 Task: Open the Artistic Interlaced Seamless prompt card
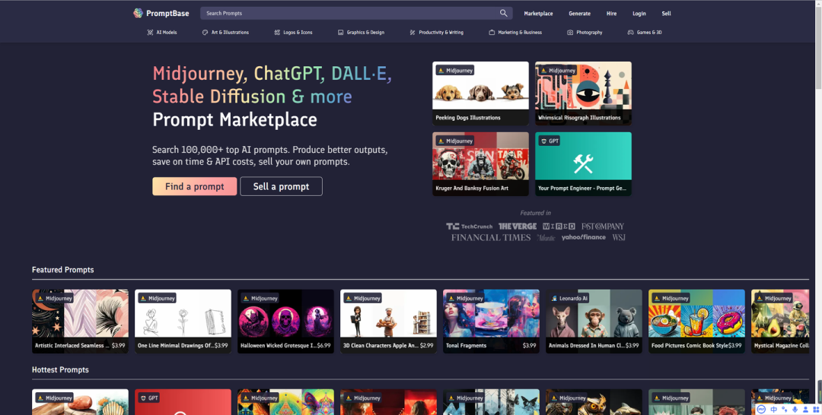click(80, 322)
